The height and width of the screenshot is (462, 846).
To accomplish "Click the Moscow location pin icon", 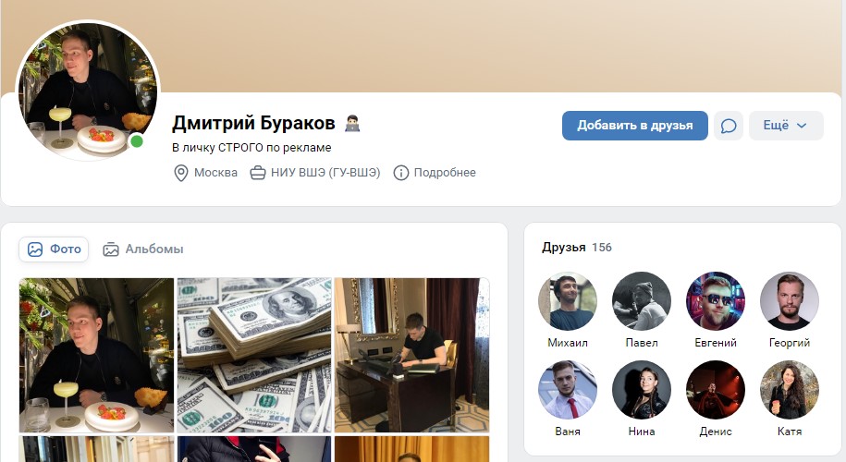I will click(x=180, y=173).
